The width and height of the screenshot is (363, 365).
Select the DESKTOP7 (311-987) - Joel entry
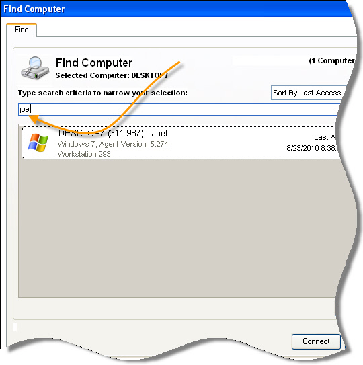pos(179,143)
